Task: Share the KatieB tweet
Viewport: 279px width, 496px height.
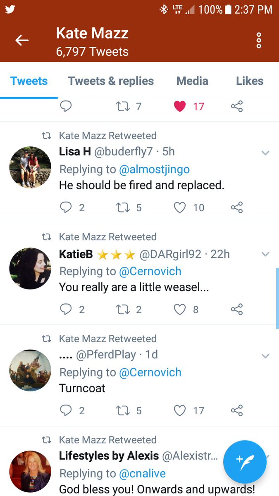Action: click(237, 309)
